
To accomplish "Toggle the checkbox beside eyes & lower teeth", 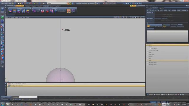I will (x=148, y=51).
